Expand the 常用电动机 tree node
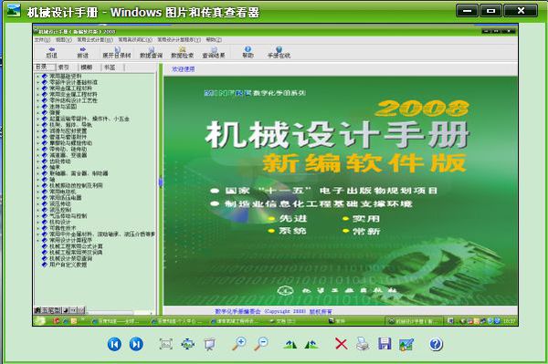Image resolution: width=548 pixels, height=364 pixels. pos(37,192)
